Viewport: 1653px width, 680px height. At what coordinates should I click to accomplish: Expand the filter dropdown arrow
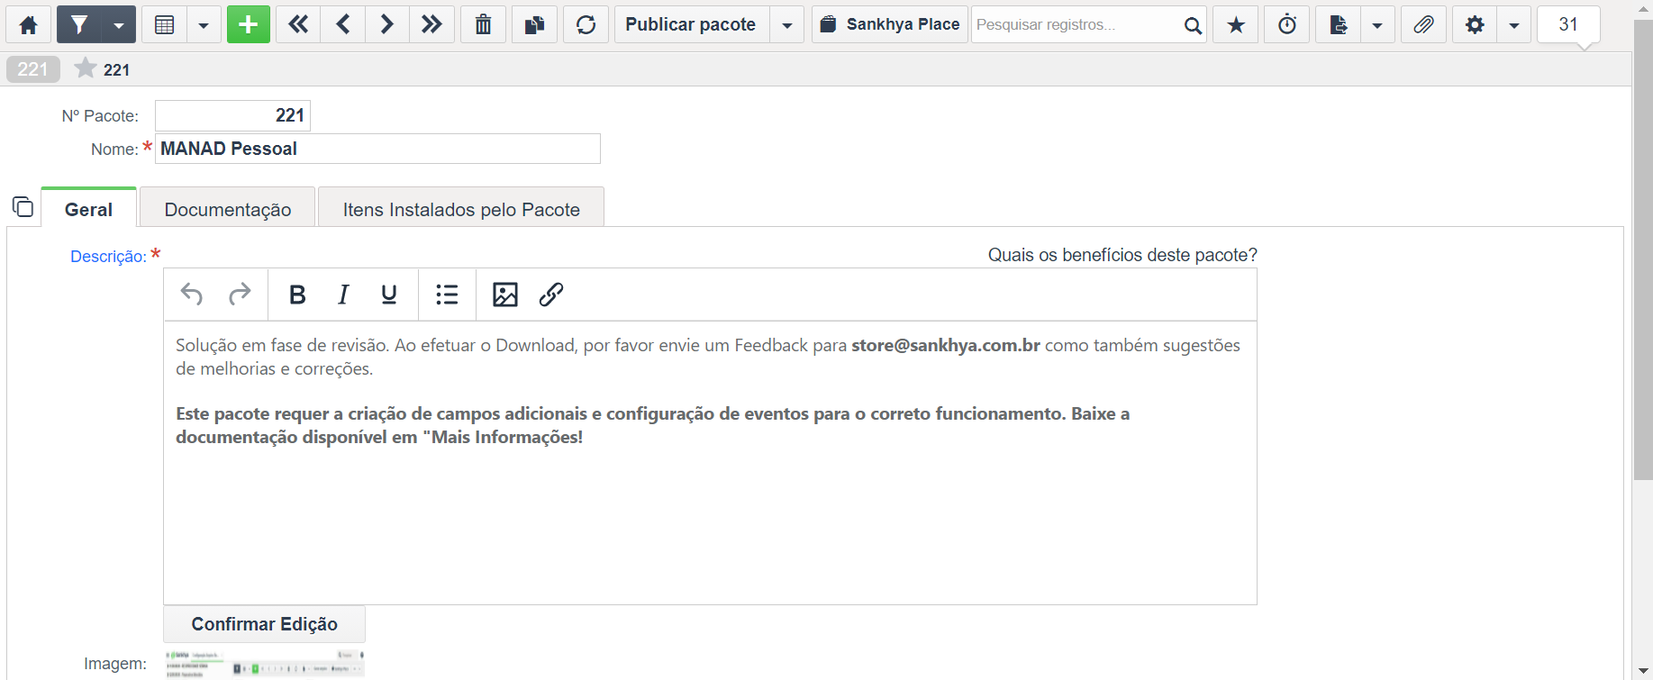tap(119, 24)
